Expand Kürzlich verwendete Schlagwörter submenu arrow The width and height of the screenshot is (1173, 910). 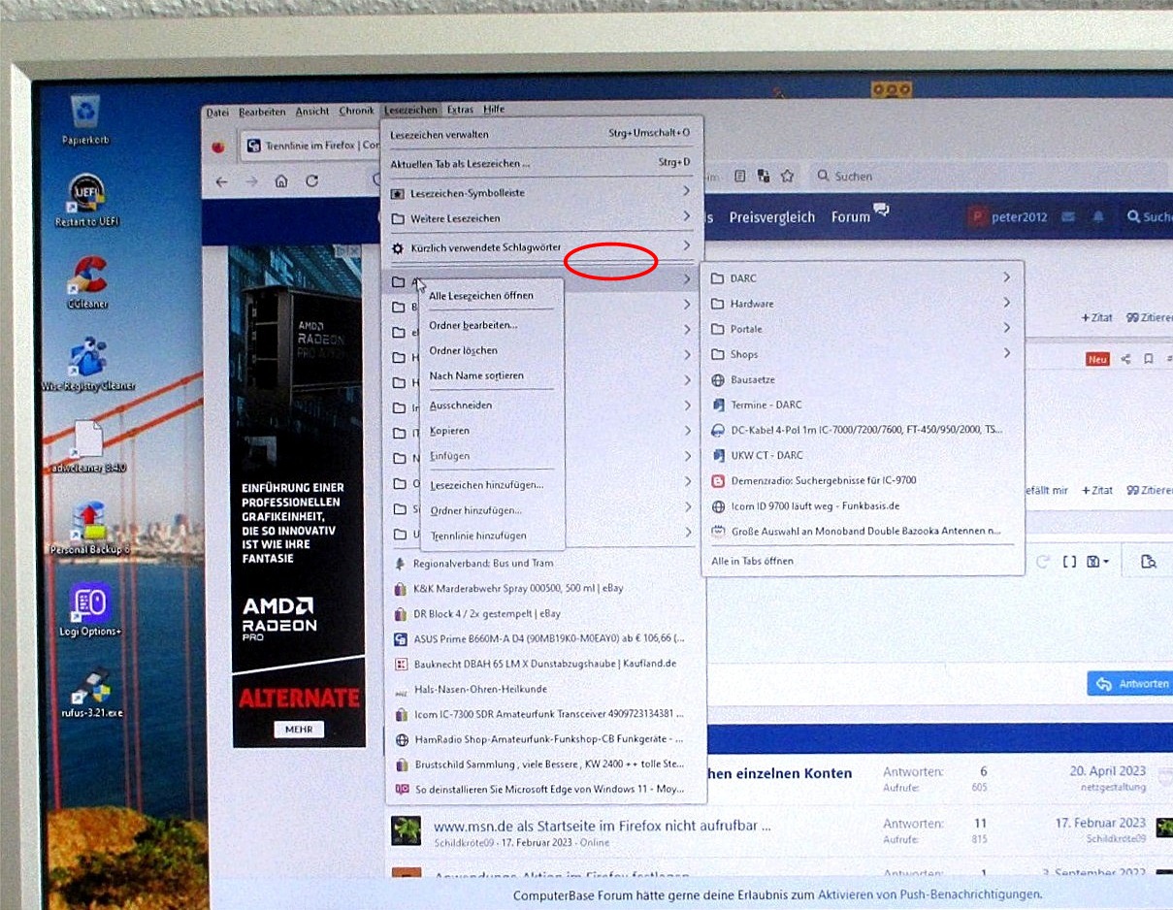click(686, 246)
